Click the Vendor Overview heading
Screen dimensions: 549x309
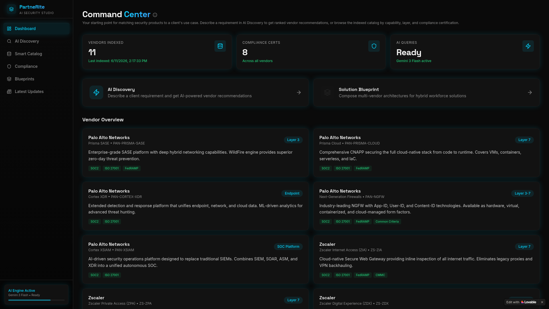click(103, 120)
